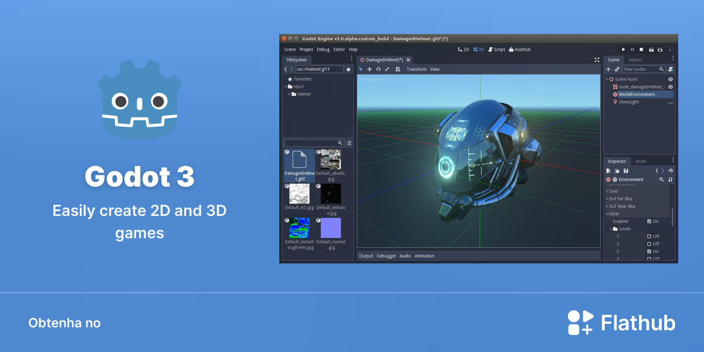Image resolution: width=704 pixels, height=352 pixels.
Task: Open the Transform viewport menu
Action: tap(417, 69)
